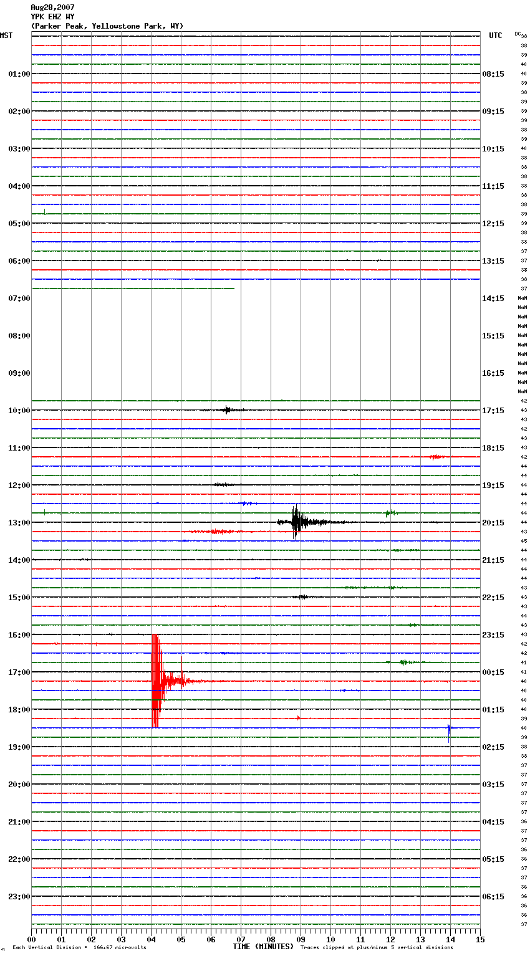The height and width of the screenshot is (956, 530).
Task: Select the 10:00 MST hour label
Action: (x=19, y=411)
